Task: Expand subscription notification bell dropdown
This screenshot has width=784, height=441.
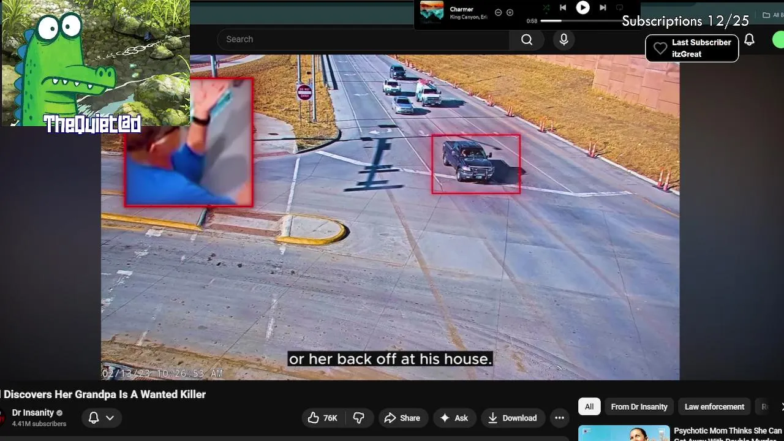Action: [x=102, y=418]
